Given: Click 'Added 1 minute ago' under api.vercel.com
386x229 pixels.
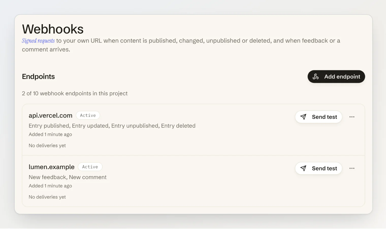Looking at the screenshot, I should point(50,134).
